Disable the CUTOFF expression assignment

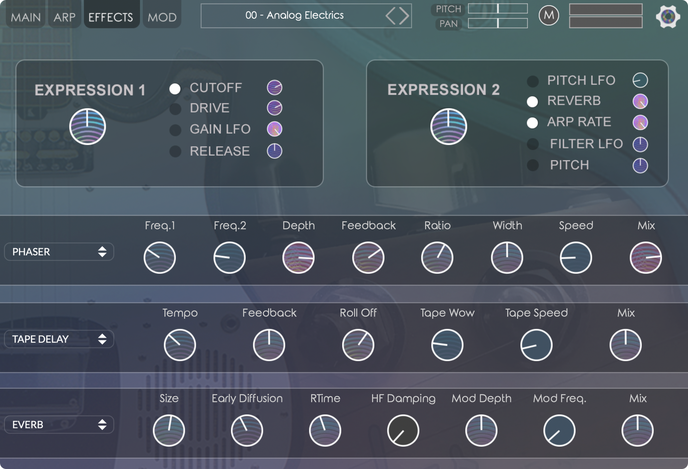click(175, 89)
